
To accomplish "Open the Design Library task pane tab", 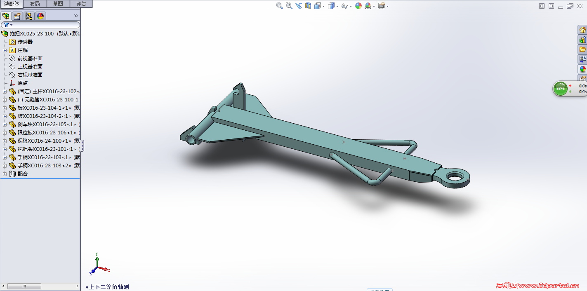I will (x=582, y=40).
